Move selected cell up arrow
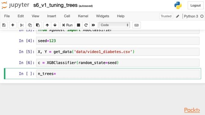 (47, 25)
